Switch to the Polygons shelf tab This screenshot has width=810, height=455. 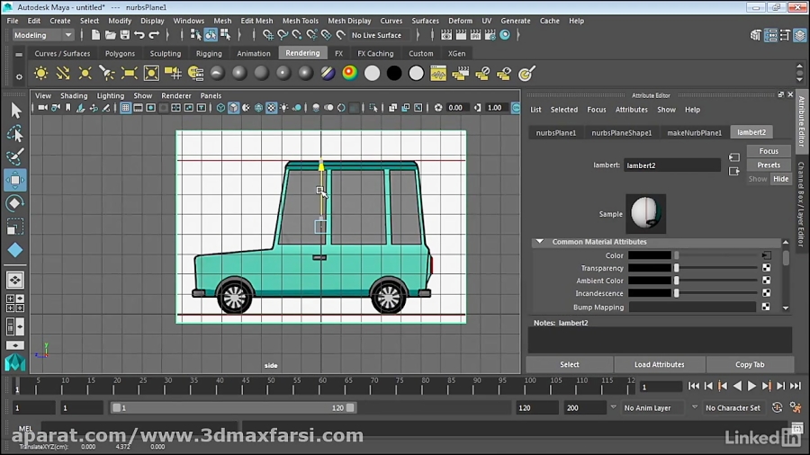(120, 53)
